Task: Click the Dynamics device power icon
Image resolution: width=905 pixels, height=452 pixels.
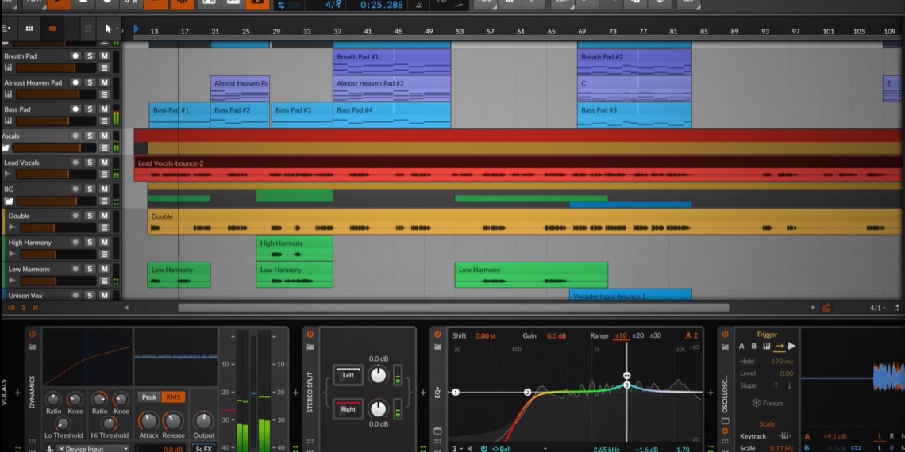Action: coord(33,335)
